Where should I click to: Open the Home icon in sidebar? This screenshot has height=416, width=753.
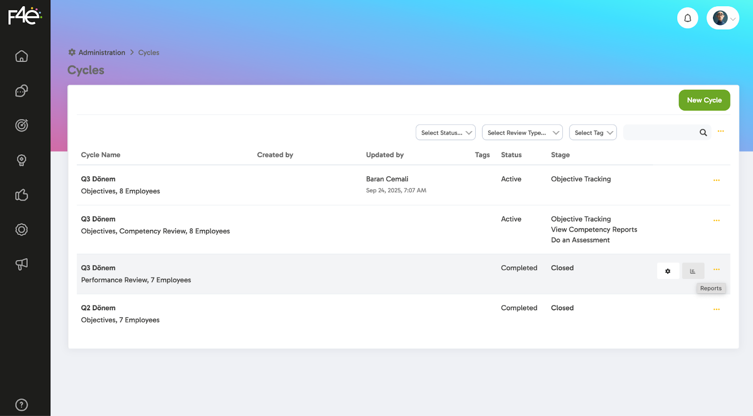coord(22,56)
